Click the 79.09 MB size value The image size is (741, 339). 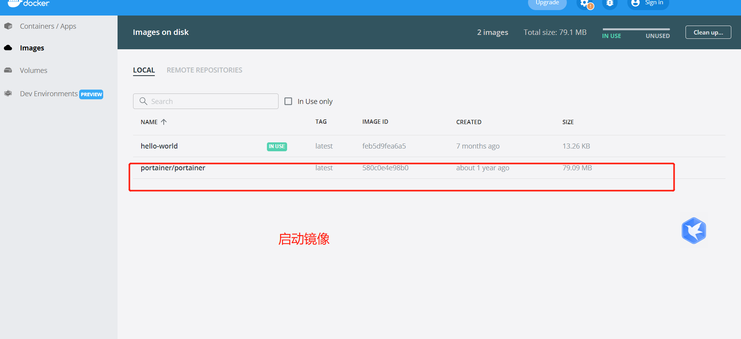click(x=577, y=168)
